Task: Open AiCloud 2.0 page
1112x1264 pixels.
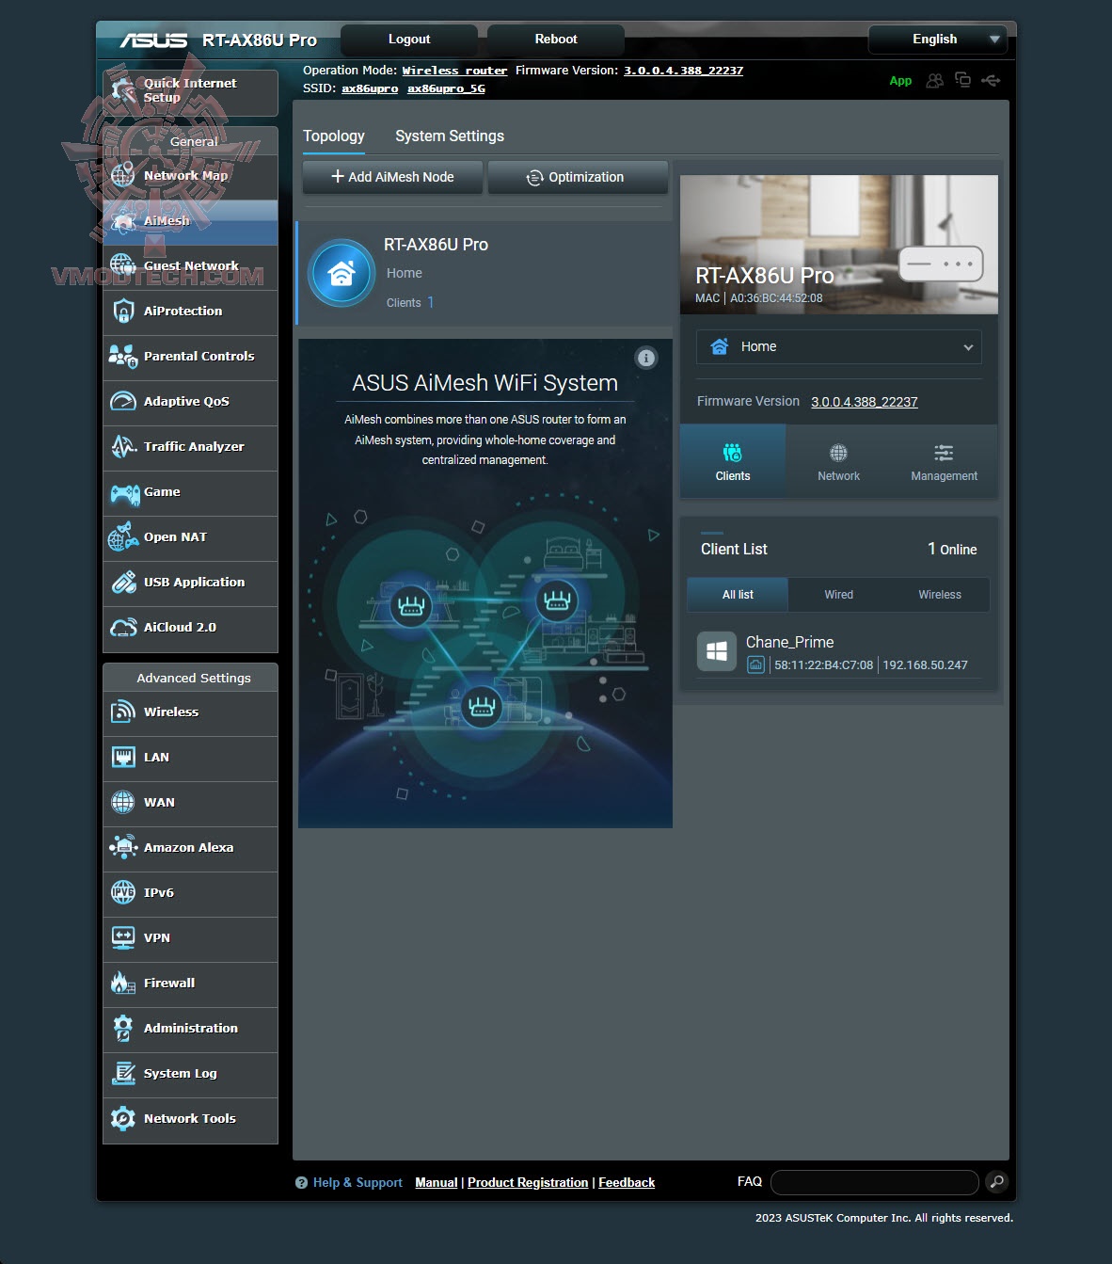Action: (x=190, y=628)
